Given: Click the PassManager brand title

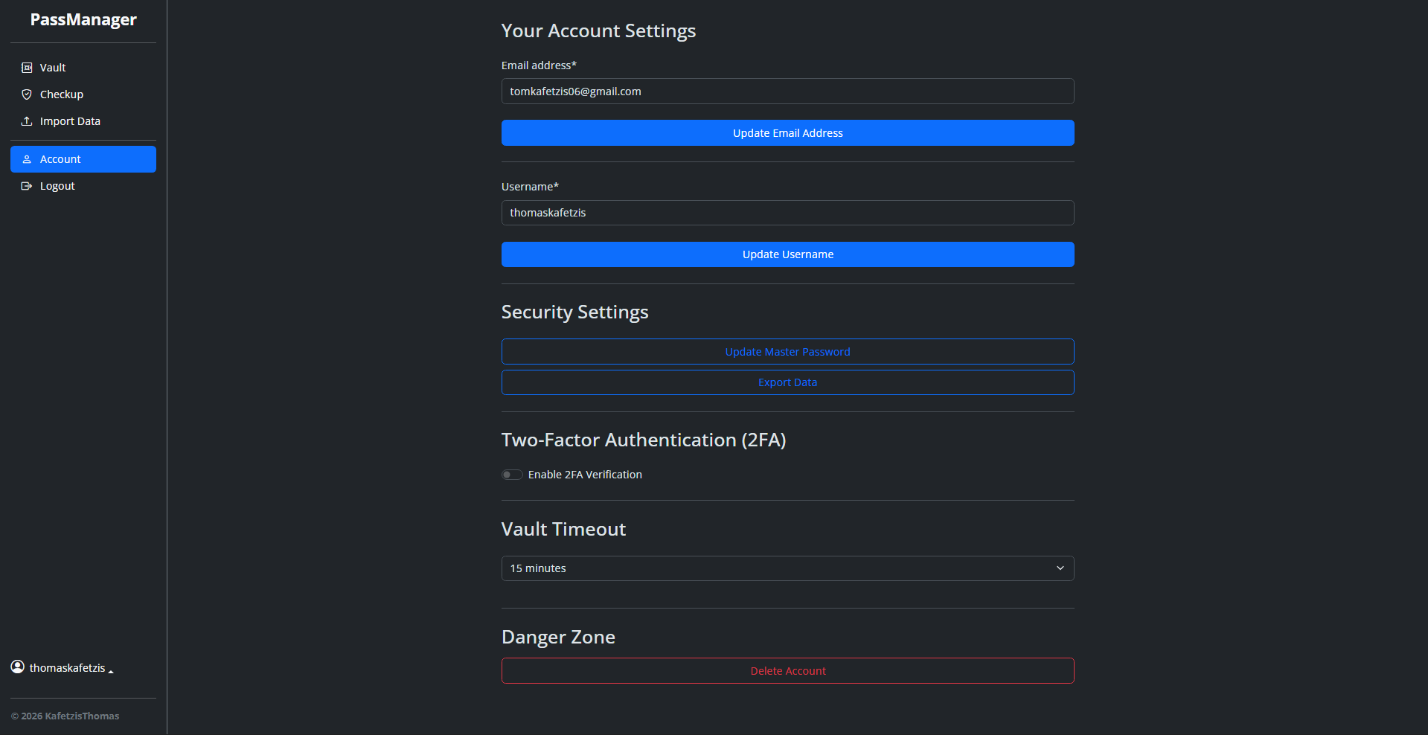Looking at the screenshot, I should click(x=83, y=20).
